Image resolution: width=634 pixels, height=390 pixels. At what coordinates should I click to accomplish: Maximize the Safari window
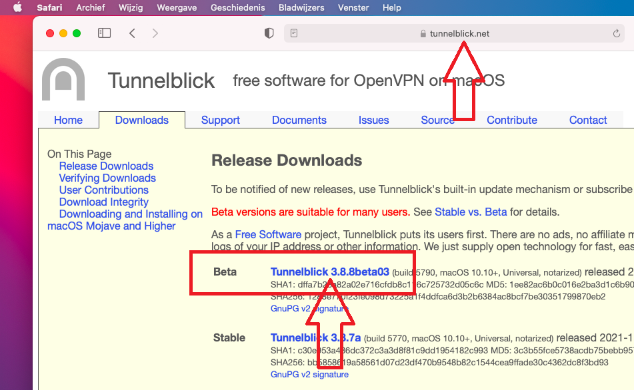coord(77,33)
